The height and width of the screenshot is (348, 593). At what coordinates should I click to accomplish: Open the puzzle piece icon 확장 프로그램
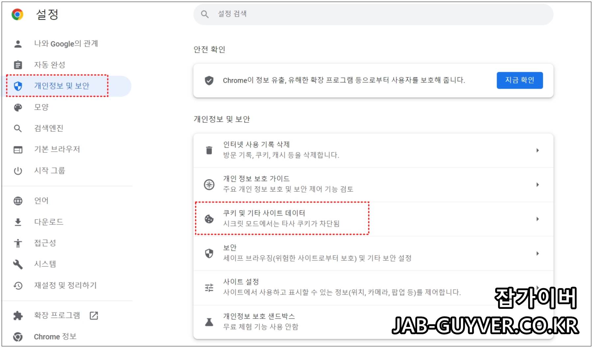[x=18, y=316]
